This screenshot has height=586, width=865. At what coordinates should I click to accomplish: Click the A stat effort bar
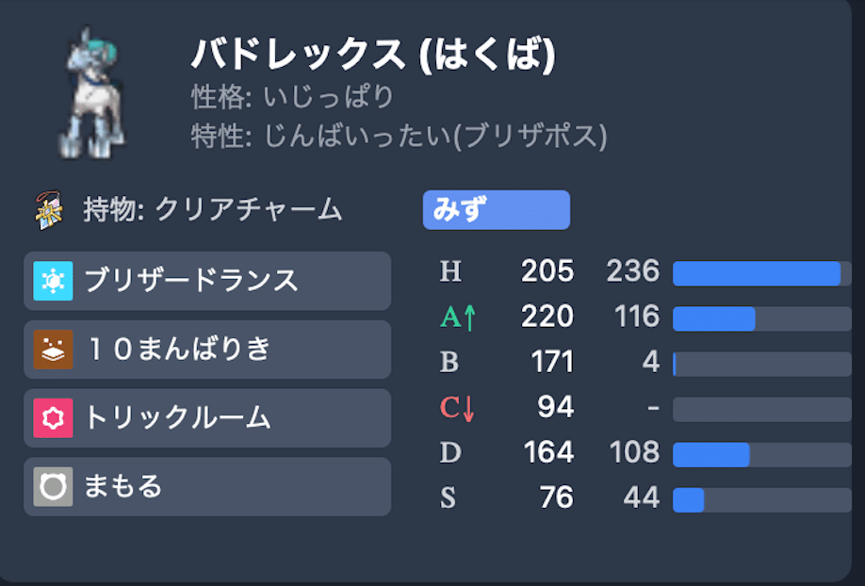click(761, 318)
